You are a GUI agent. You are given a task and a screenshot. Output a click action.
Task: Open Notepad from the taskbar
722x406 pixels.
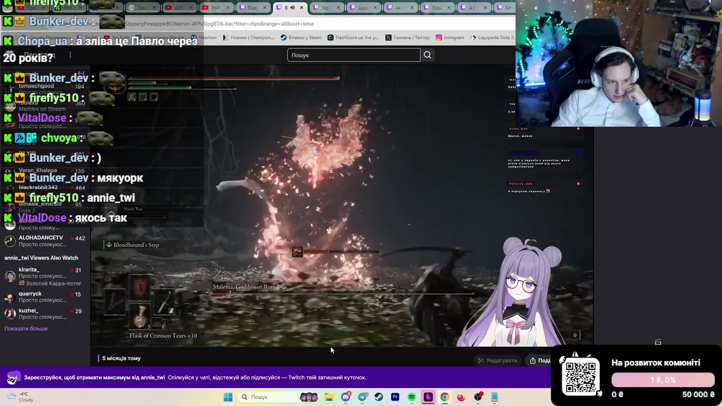click(494, 397)
